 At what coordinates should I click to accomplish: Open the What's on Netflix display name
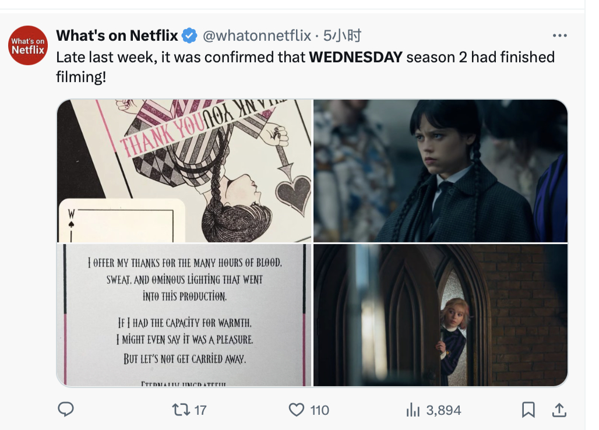point(117,36)
